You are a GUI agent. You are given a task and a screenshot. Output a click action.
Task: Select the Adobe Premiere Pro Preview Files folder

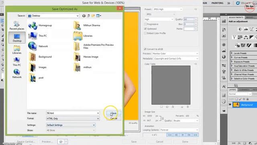click(x=94, y=46)
